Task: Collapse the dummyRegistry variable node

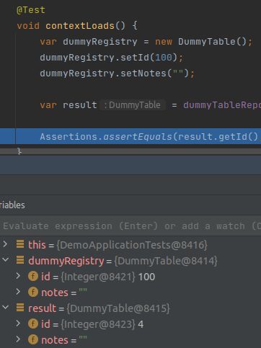Action: (6, 259)
